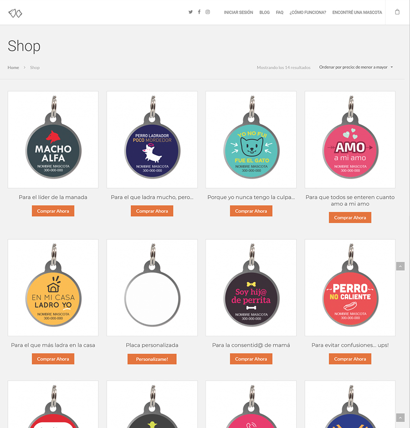The image size is (410, 428).
Task: Open the shopping bag cart icon
Action: [397, 12]
